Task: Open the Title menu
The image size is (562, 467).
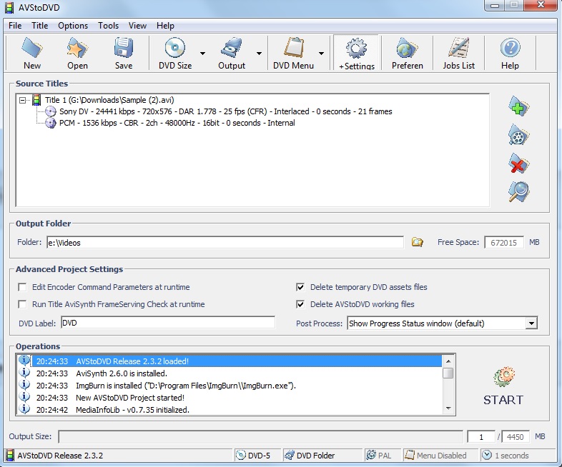Action: tap(40, 26)
